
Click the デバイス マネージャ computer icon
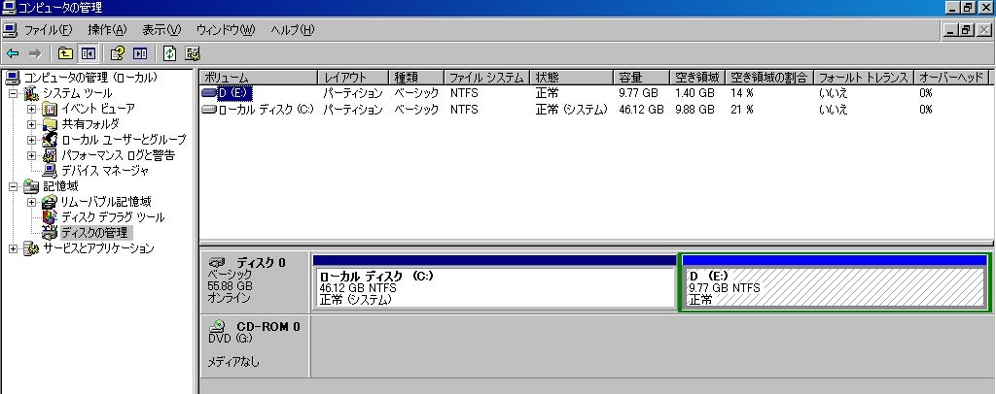click(x=51, y=171)
